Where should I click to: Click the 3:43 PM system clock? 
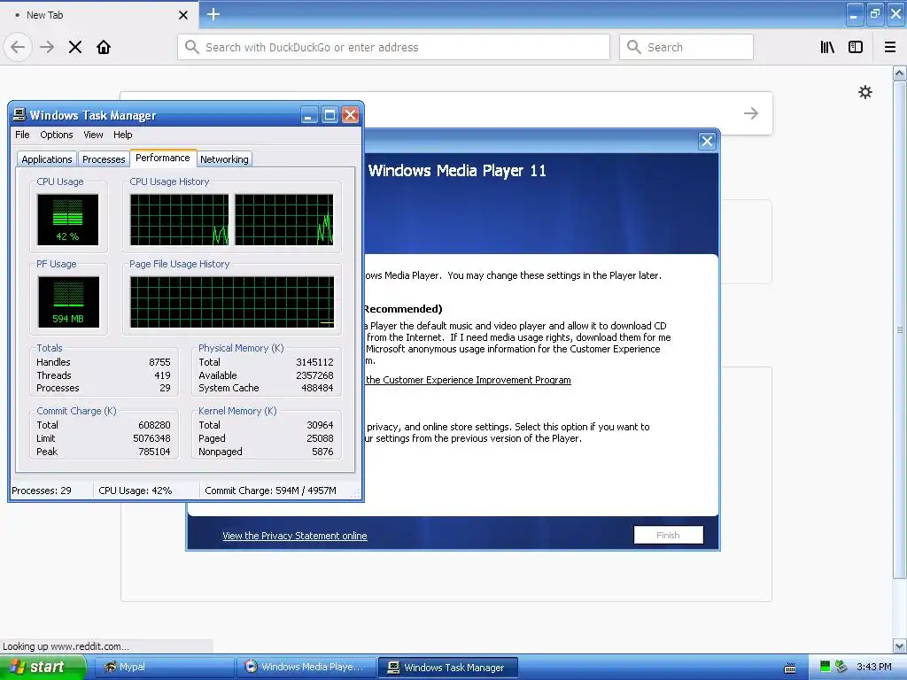[874, 667]
